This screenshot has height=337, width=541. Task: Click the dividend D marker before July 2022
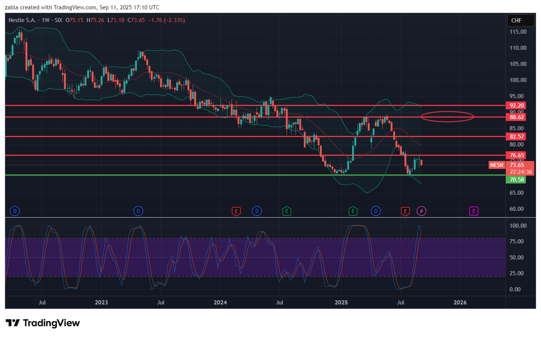[15, 211]
